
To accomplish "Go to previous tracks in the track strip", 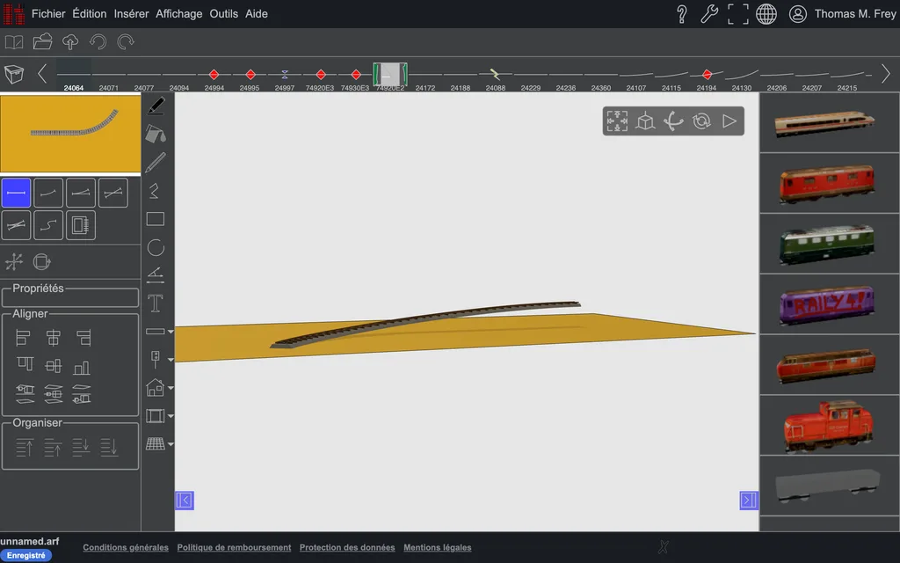I will click(42, 74).
